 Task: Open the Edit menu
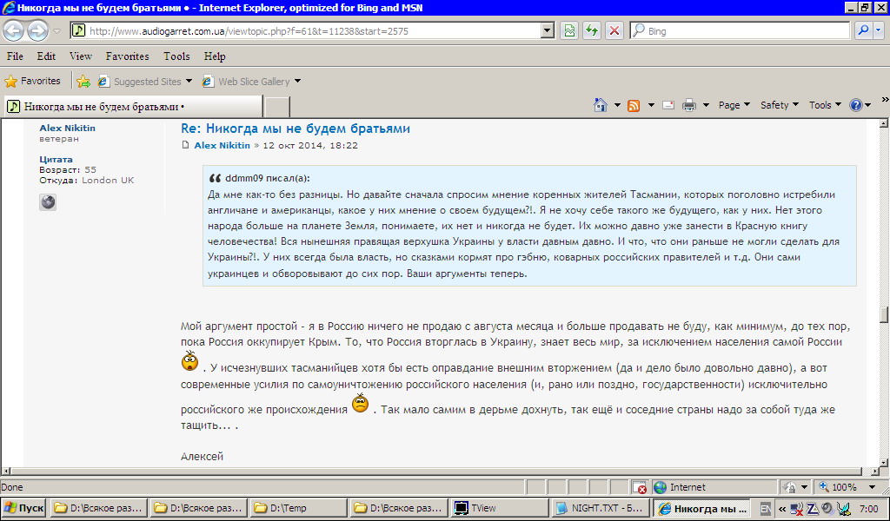click(x=46, y=56)
